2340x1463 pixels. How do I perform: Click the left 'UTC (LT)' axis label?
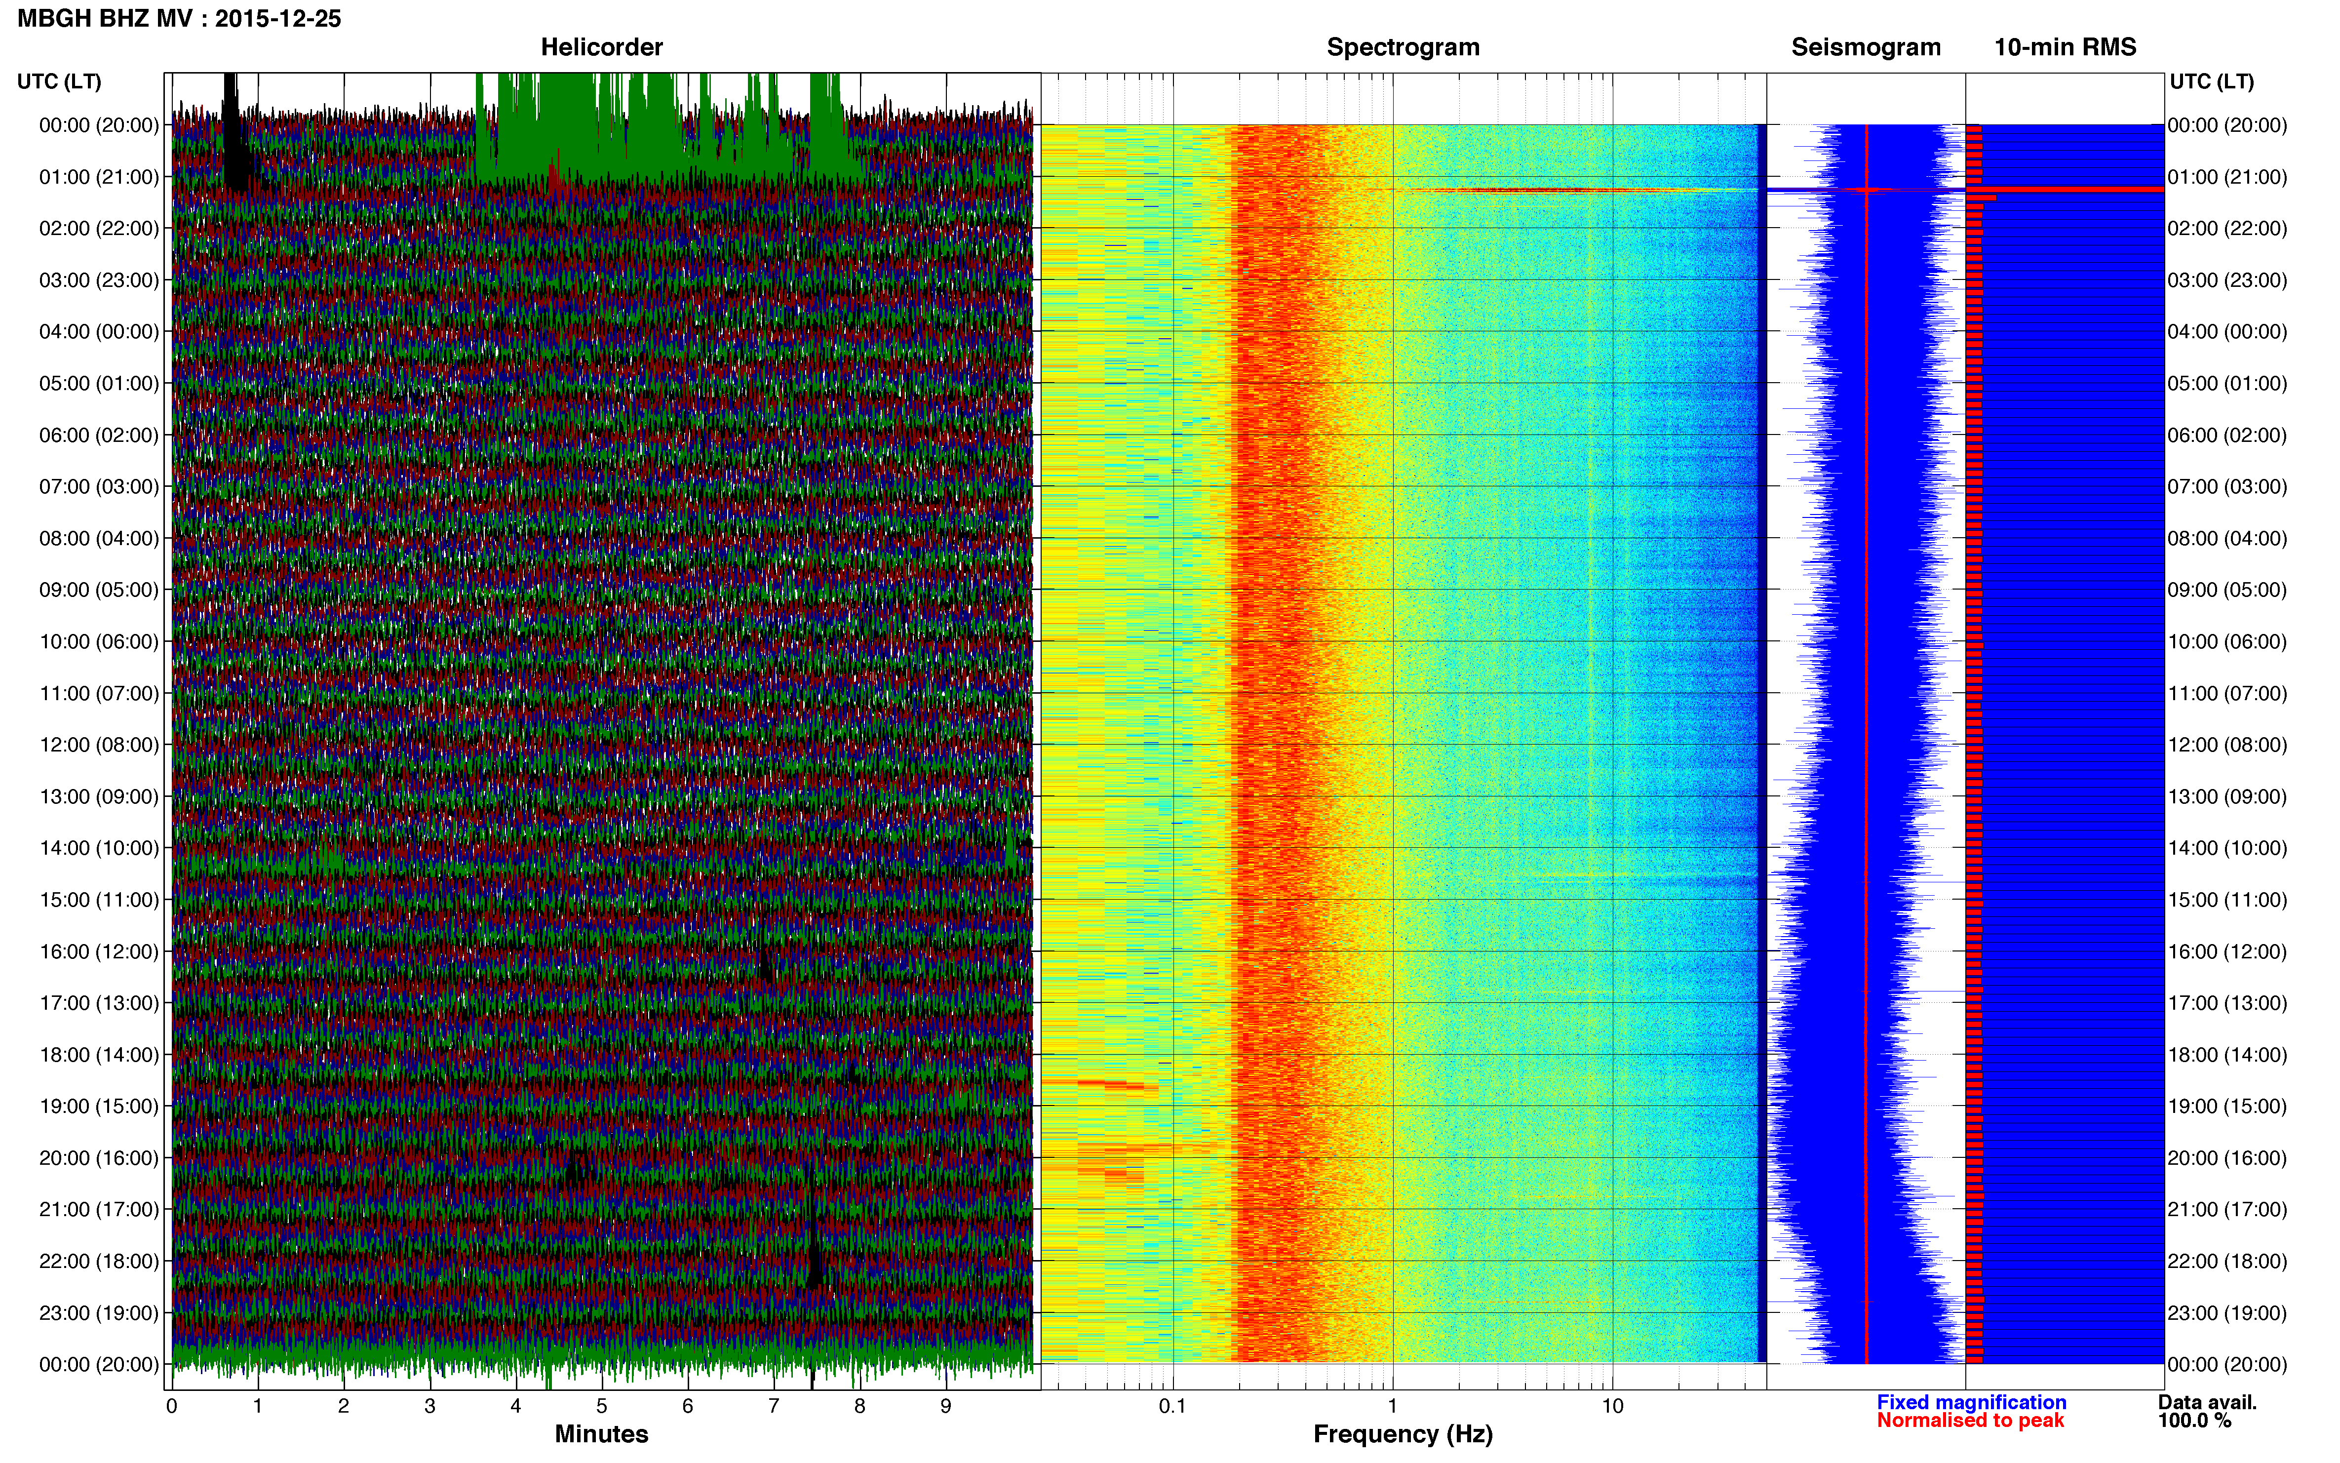click(x=59, y=81)
